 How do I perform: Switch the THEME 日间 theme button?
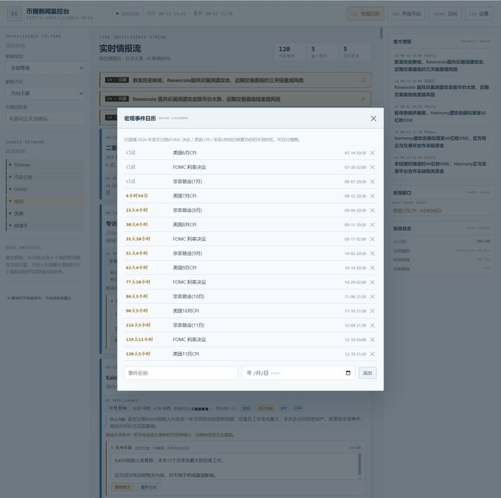coord(445,14)
